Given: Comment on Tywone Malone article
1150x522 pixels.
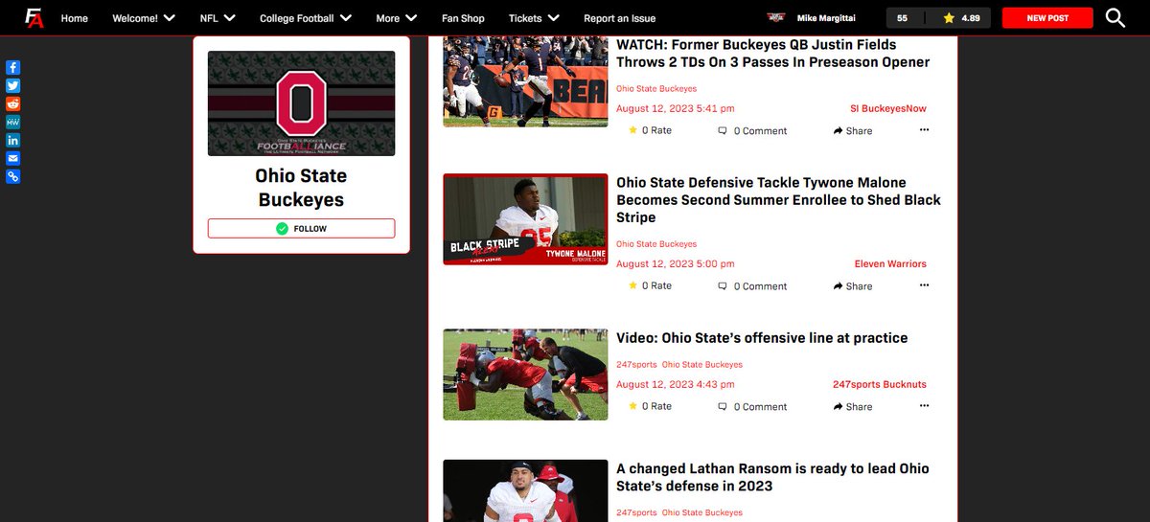Looking at the screenshot, I should (753, 285).
